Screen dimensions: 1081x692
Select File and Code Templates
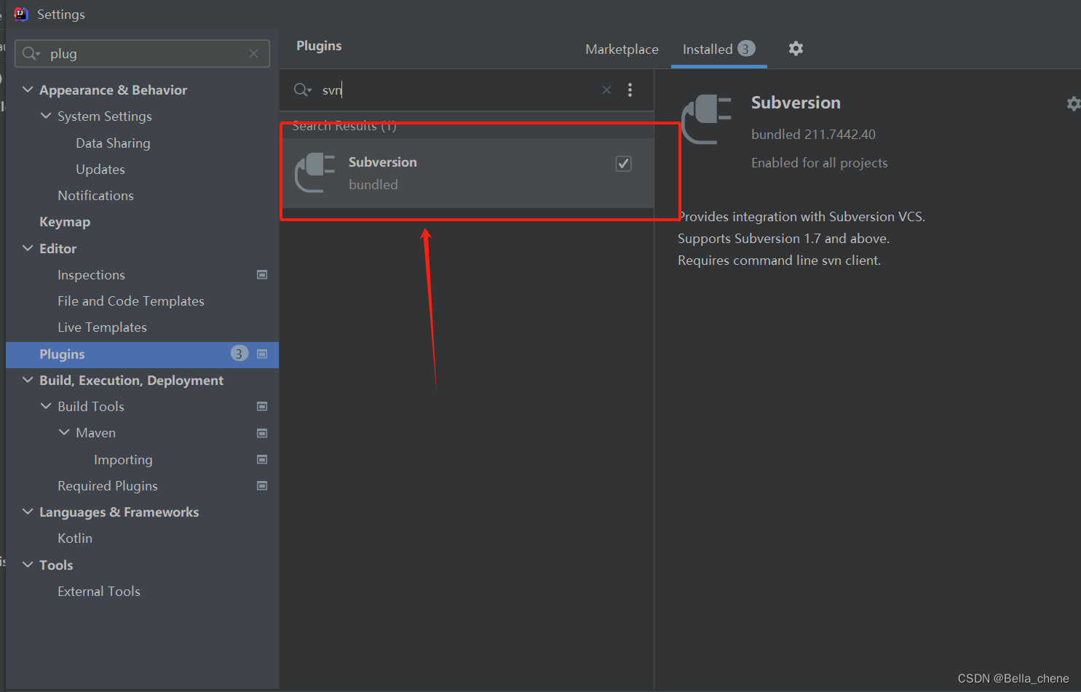coord(131,301)
